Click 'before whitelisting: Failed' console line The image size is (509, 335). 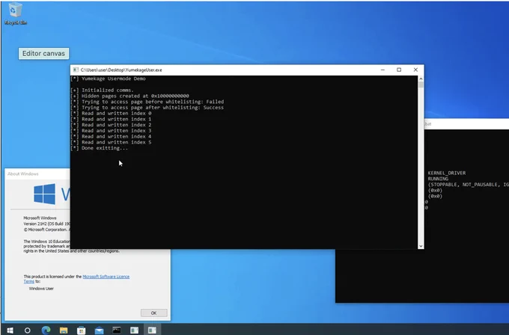147,102
